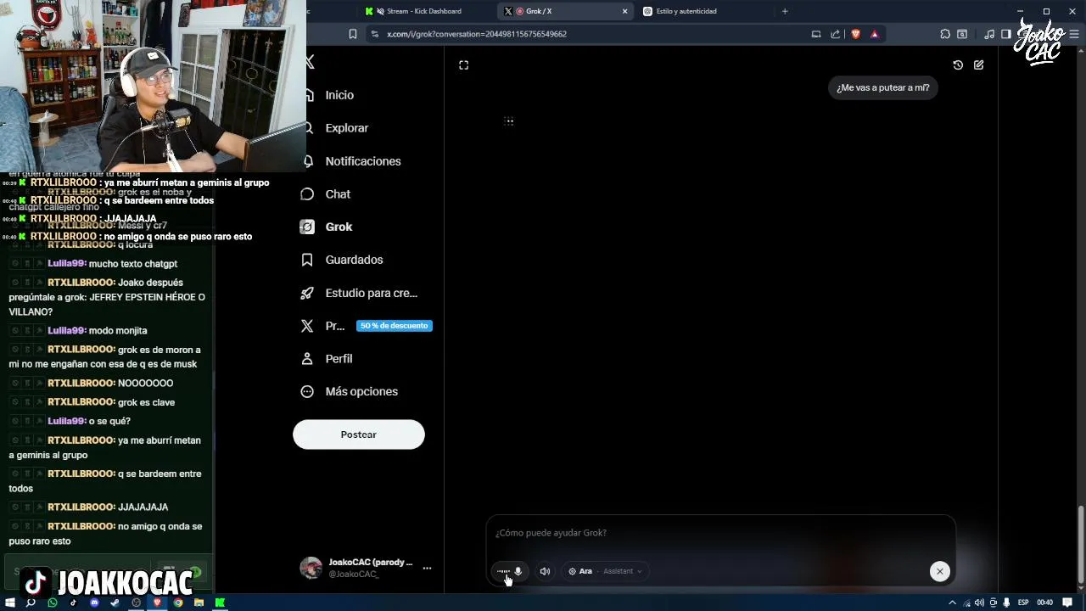Click the media control music note icon
Image resolution: width=1086 pixels, height=611 pixels.
pyautogui.click(x=989, y=34)
